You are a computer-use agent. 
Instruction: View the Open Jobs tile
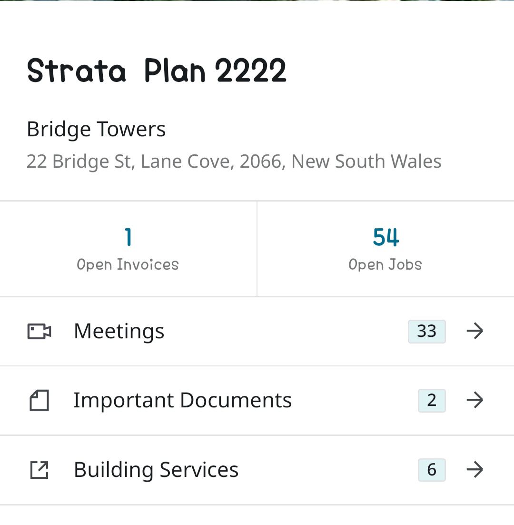[385, 249]
